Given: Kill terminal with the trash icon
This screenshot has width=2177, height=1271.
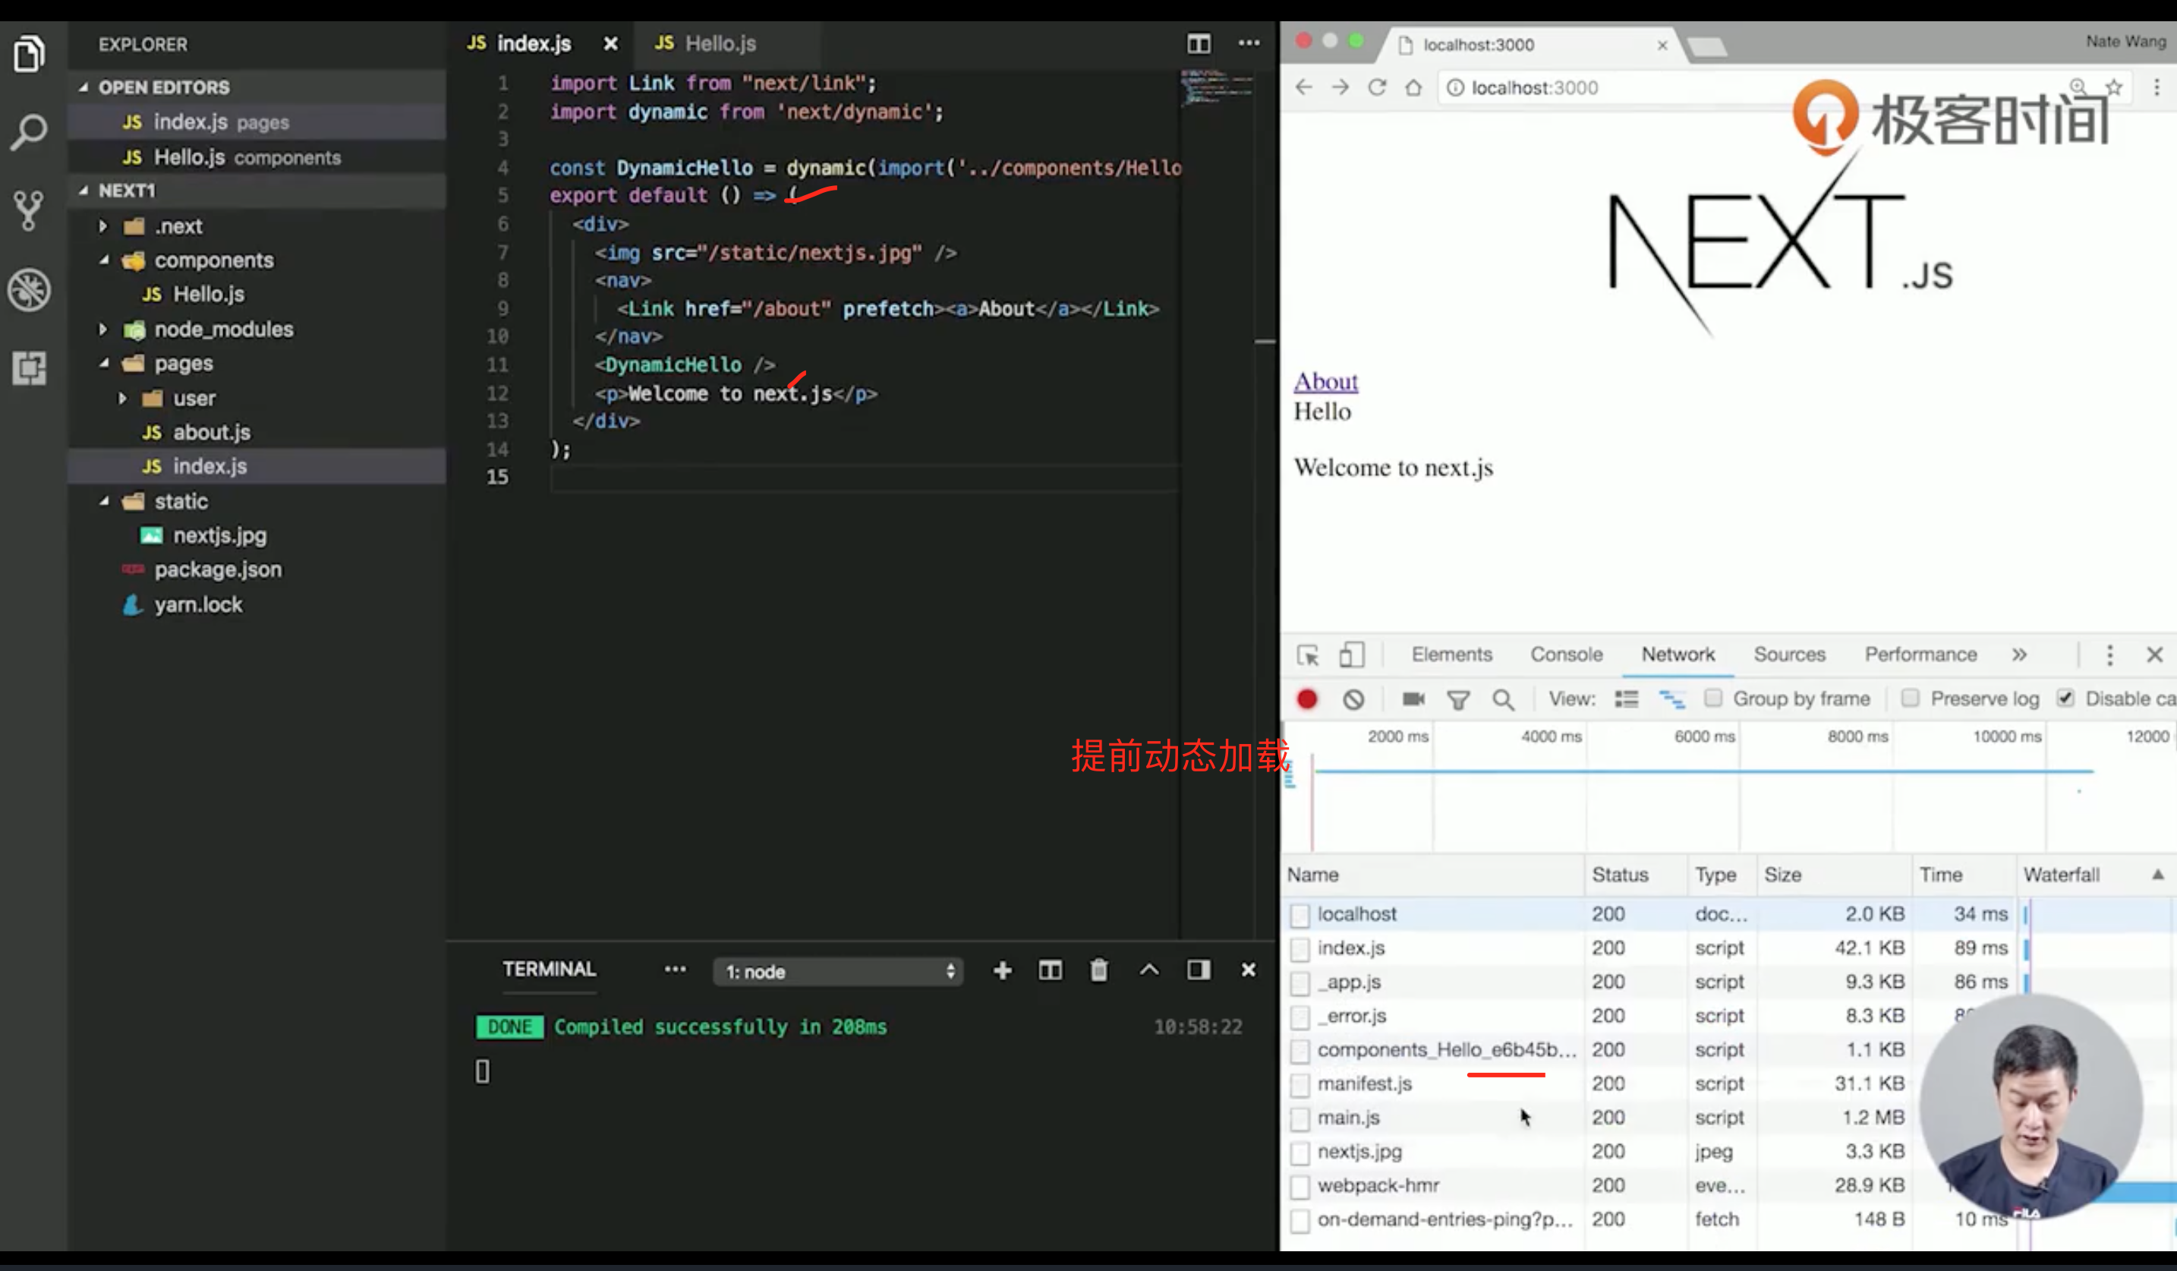Looking at the screenshot, I should pyautogui.click(x=1099, y=970).
